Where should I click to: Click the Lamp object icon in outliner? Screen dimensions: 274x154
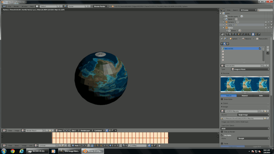click(226, 25)
